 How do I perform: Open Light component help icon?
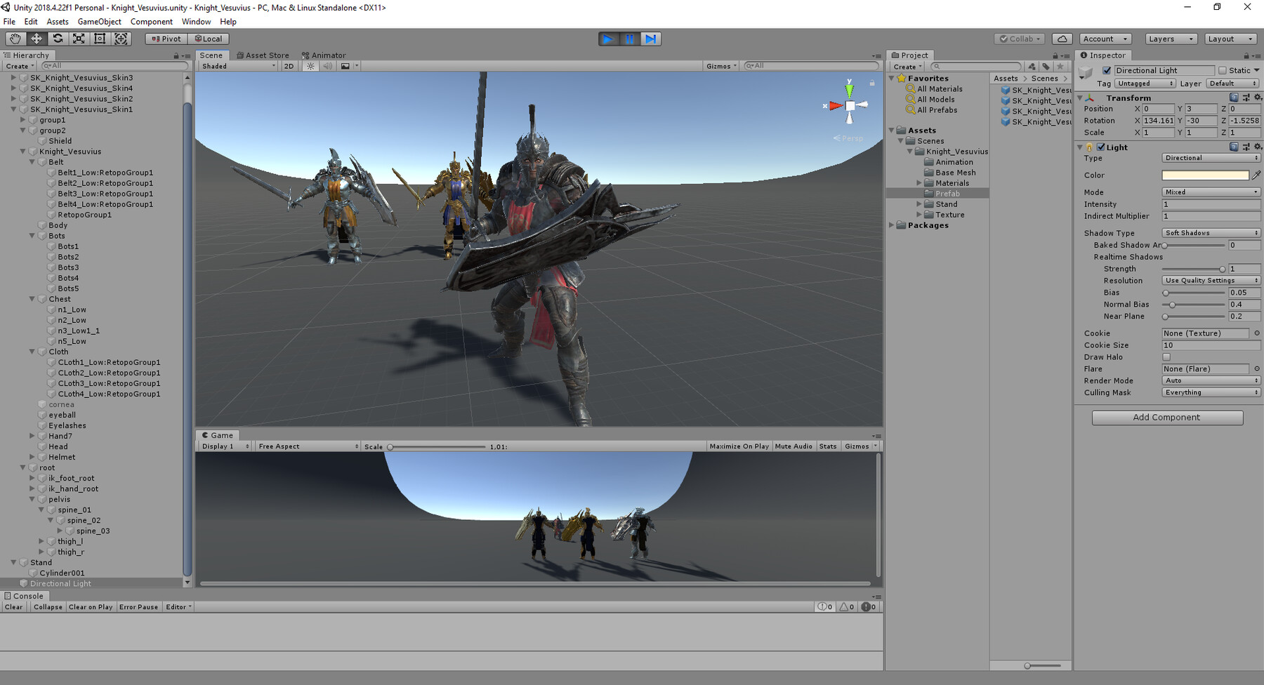(x=1234, y=147)
